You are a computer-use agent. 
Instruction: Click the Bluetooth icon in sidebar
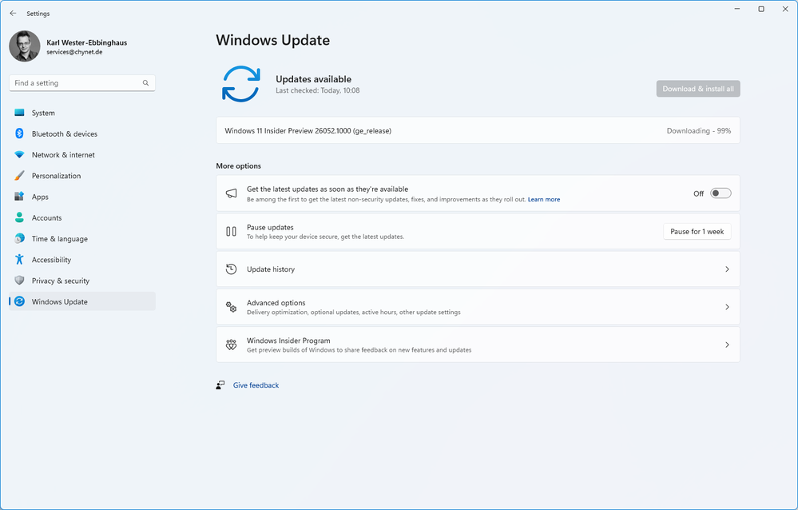(x=19, y=133)
